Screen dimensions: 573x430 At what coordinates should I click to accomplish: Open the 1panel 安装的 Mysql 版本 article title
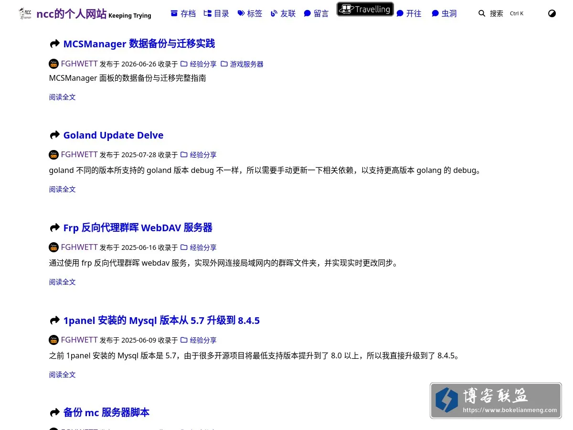pyautogui.click(x=161, y=321)
